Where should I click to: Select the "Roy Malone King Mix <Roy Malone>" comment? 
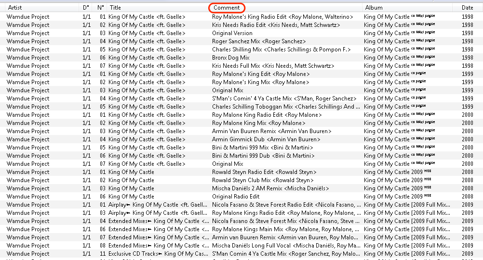tap(258, 123)
